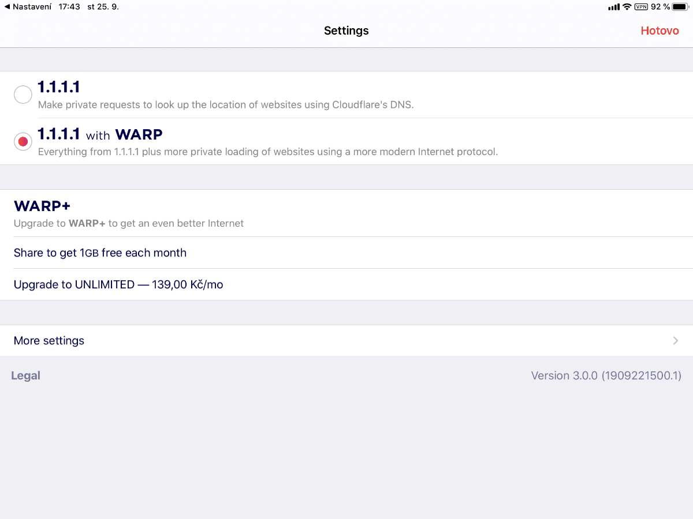Expand More settings
693x519 pixels.
49,340
